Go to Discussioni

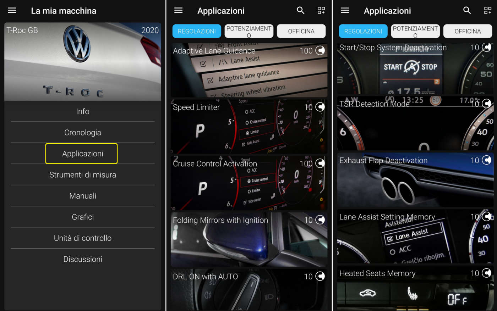pos(83,259)
